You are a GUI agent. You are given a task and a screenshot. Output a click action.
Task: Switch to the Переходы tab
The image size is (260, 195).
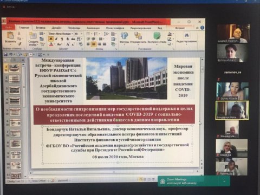[x=74, y=28]
